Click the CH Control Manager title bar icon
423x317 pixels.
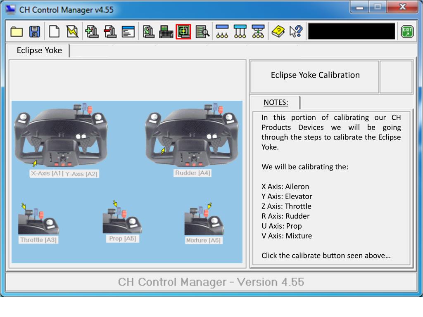click(x=10, y=9)
